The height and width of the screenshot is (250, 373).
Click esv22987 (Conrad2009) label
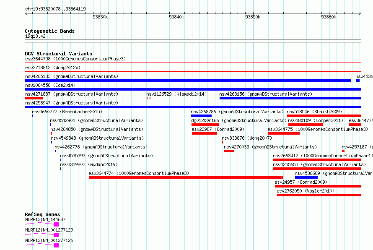point(218,129)
